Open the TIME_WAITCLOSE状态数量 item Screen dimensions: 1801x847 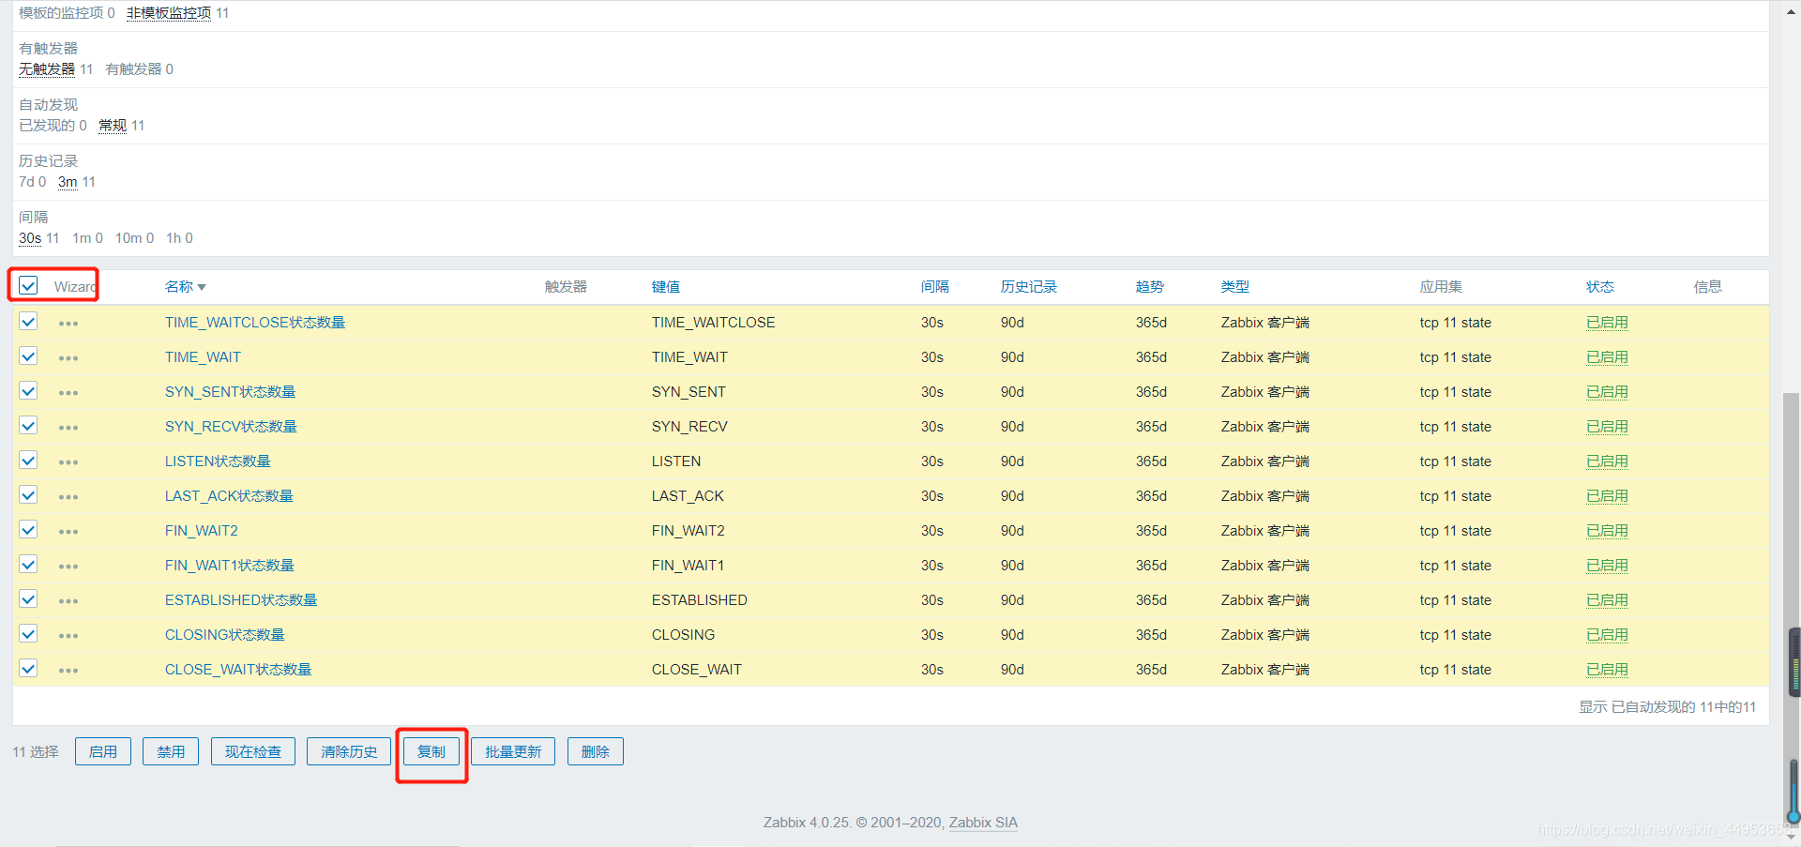[x=255, y=323]
